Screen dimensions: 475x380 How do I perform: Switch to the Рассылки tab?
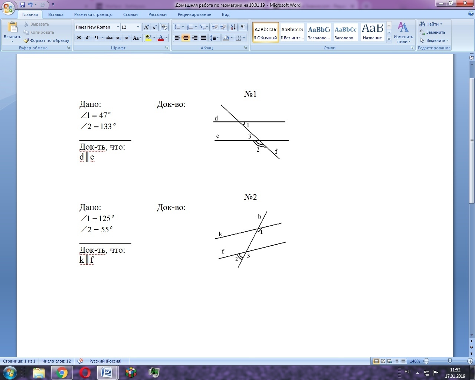click(157, 14)
